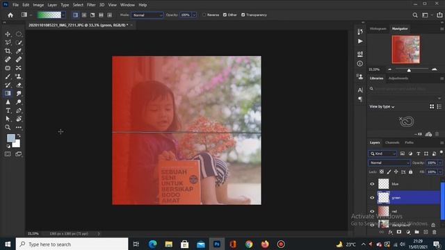Select the Brush tool

click(8, 76)
